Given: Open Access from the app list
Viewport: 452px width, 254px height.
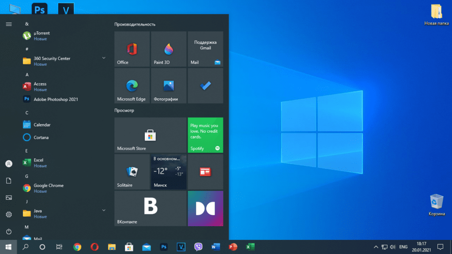Looking at the screenshot, I should point(65,86).
